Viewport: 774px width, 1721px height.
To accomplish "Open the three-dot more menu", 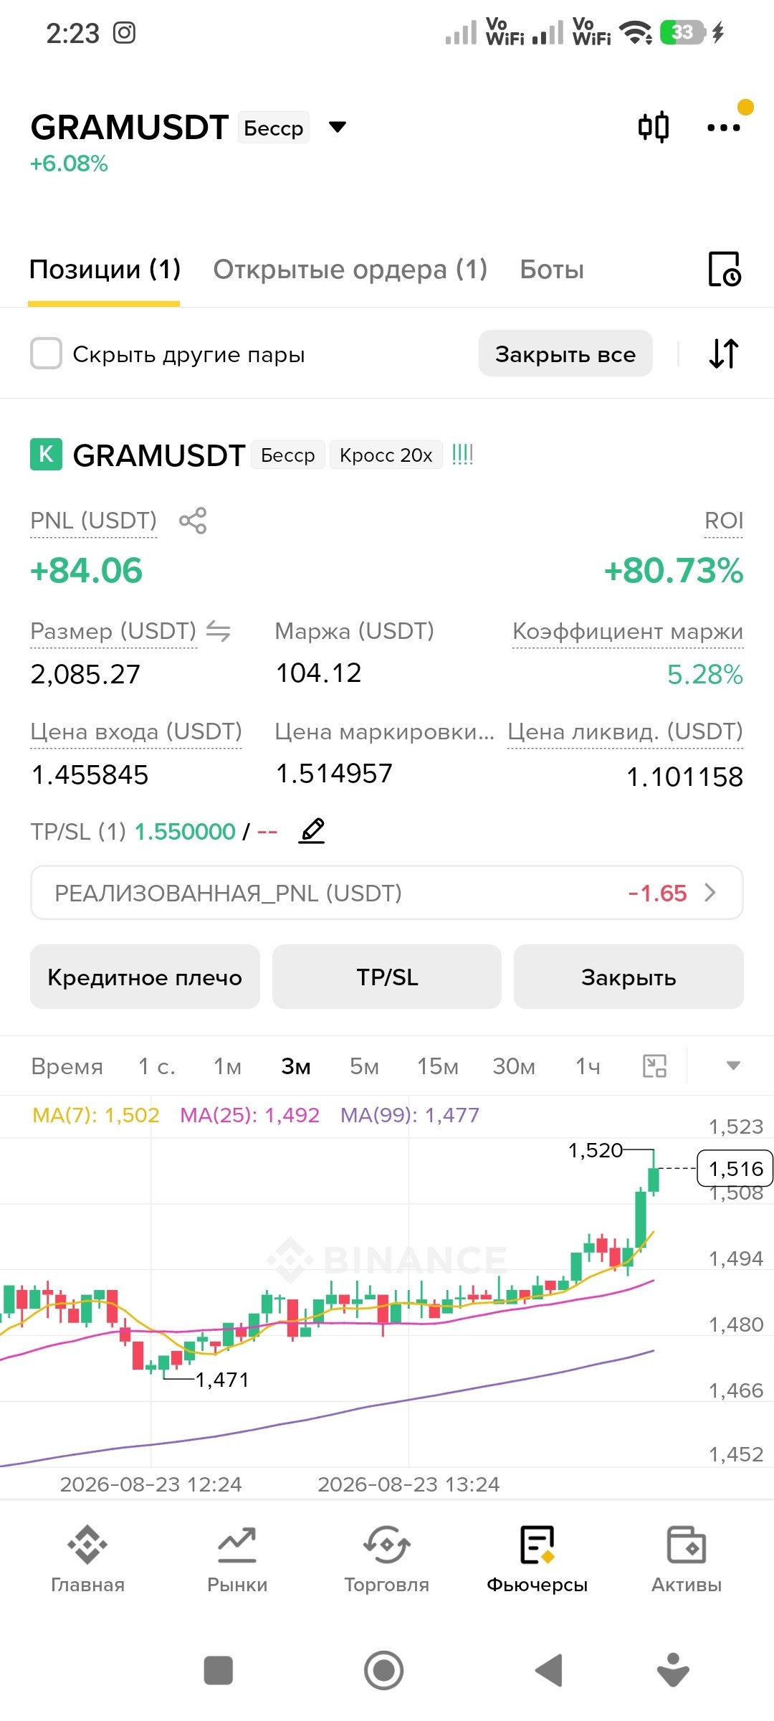I will point(724,128).
